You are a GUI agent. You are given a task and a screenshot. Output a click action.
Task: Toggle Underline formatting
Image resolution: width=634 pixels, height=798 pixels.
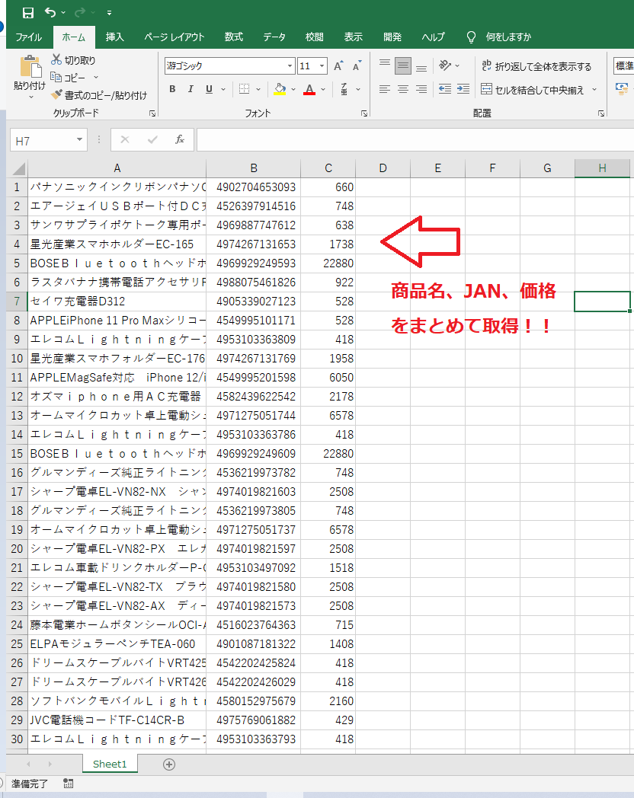pos(209,89)
